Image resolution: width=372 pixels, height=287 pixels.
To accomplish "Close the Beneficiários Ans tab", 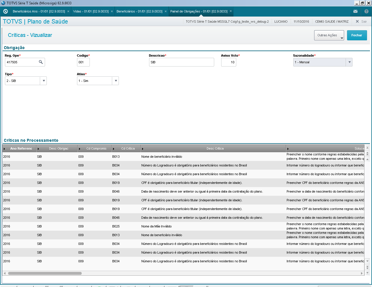I will (68, 11).
